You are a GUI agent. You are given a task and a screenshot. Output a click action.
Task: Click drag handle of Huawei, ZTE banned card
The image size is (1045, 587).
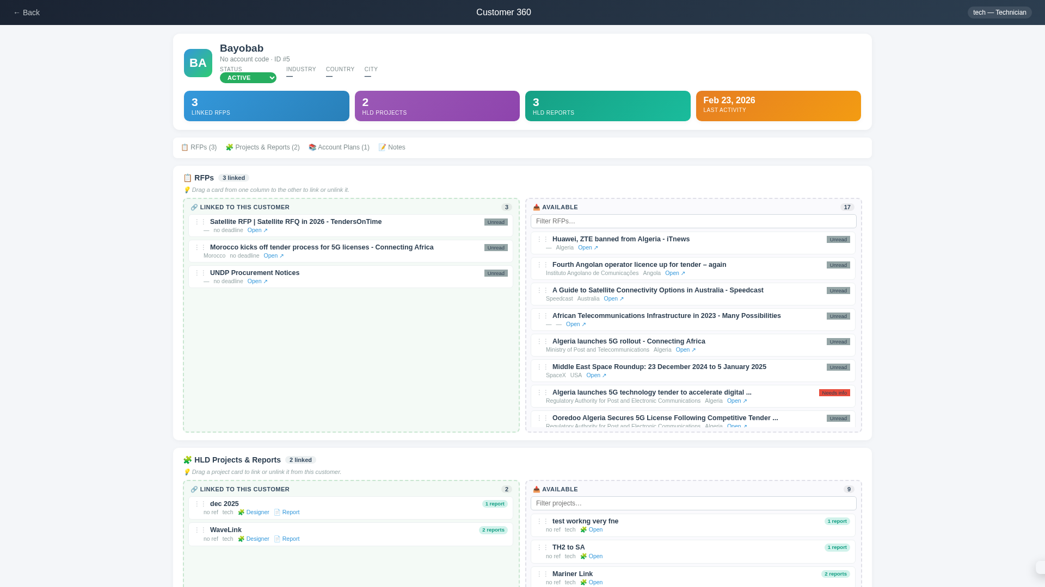click(543, 239)
